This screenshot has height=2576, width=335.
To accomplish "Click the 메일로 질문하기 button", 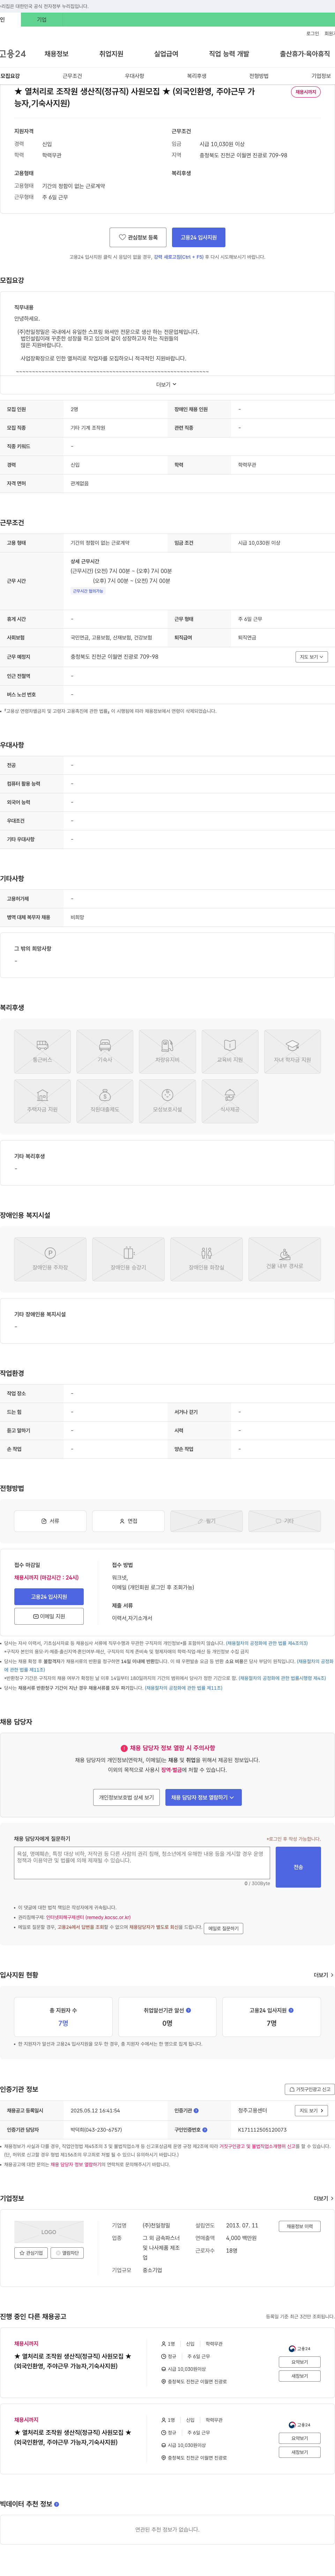I will (223, 1928).
